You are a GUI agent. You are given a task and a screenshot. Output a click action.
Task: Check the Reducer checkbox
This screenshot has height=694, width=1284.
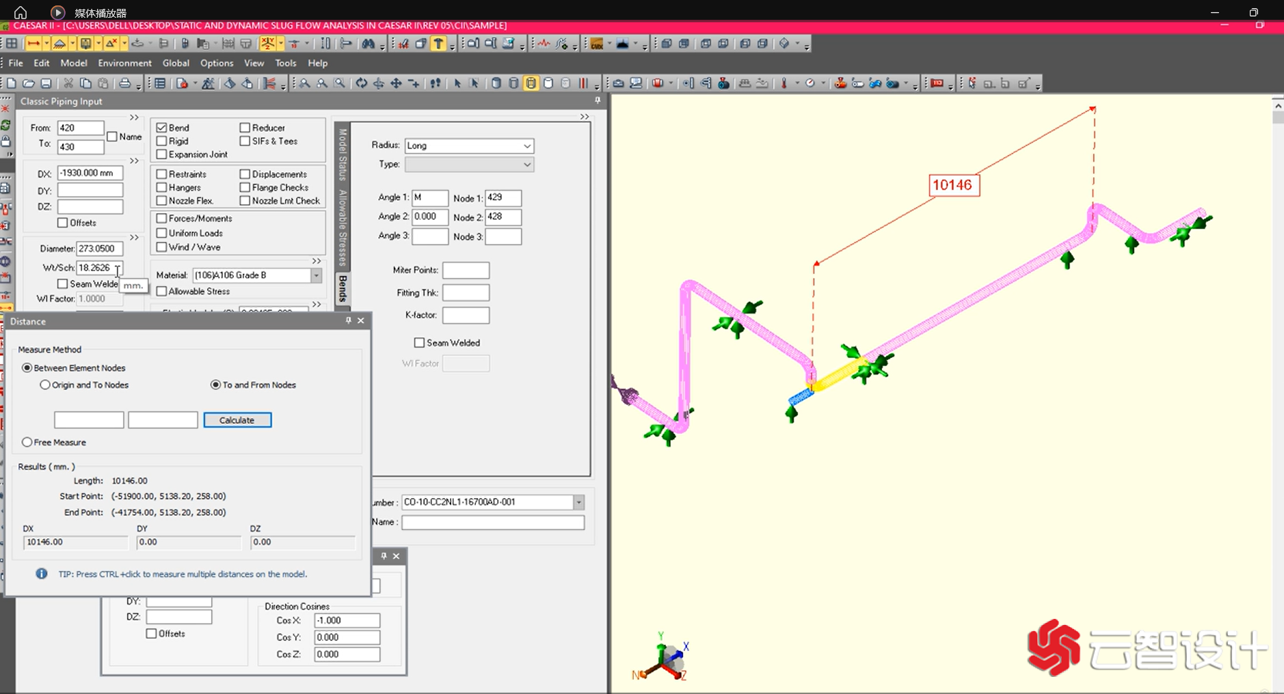pos(245,128)
